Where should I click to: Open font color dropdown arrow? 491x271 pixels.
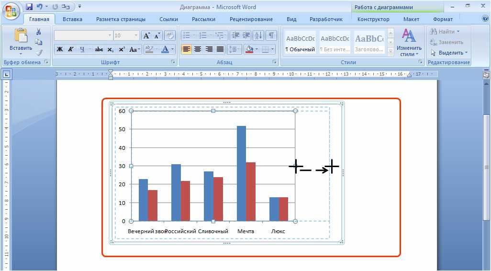coord(173,49)
